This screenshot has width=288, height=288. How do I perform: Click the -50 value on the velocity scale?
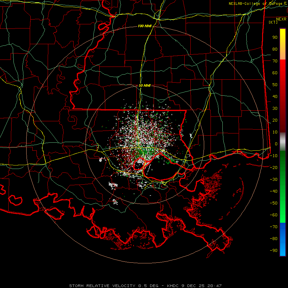pos(274,203)
